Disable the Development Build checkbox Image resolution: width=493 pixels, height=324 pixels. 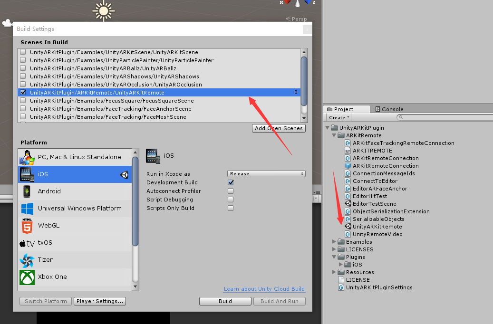231,182
